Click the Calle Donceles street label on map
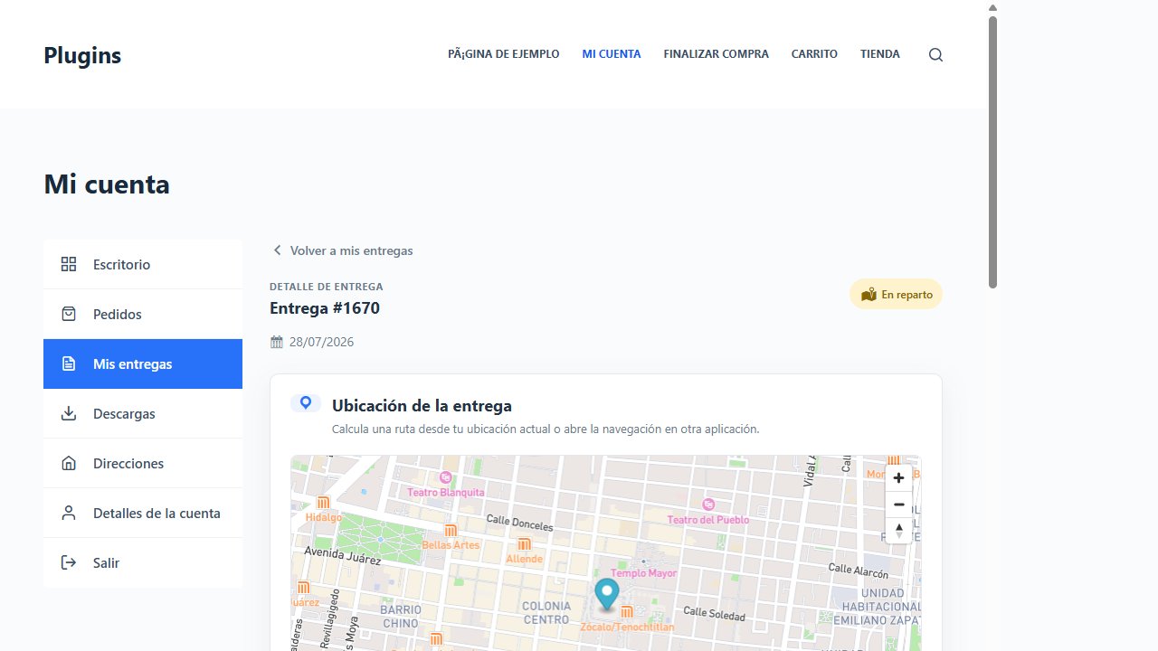The height and width of the screenshot is (651, 1158). pyautogui.click(x=519, y=523)
